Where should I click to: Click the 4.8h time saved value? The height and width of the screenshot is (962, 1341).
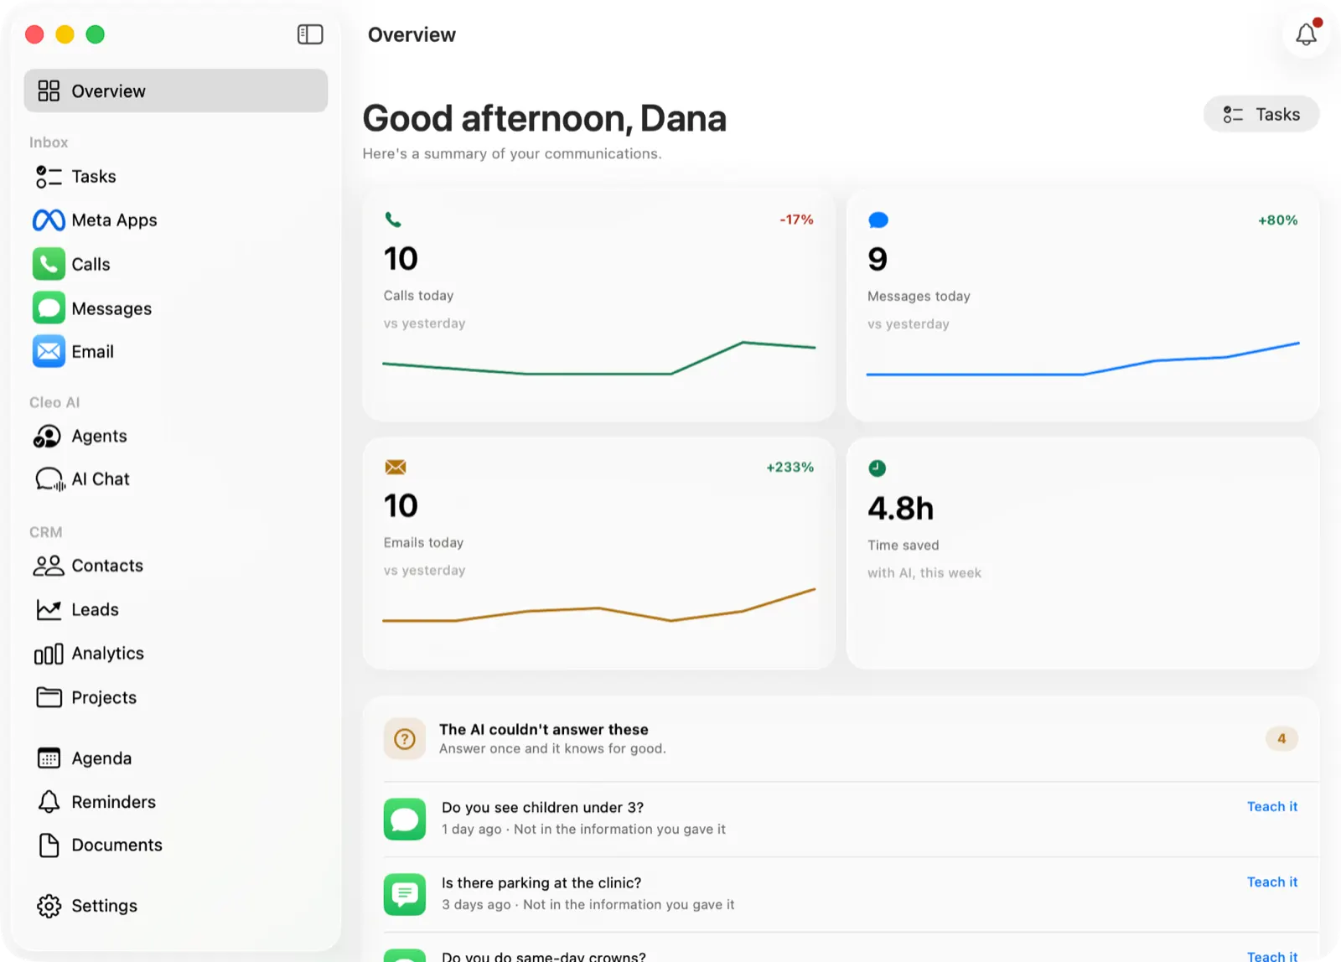point(901,509)
